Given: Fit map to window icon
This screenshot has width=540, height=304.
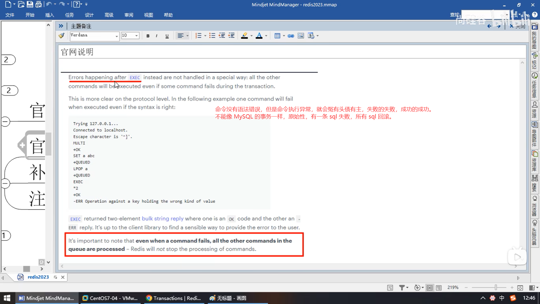Looking at the screenshot, I should pos(520,288).
